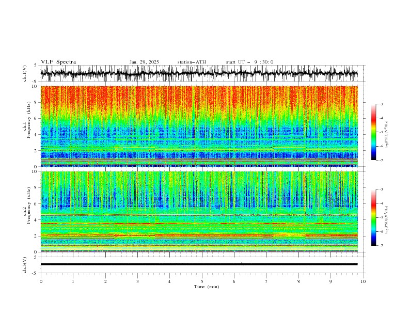Click the "5" tick of ch.1(V) axis
Image resolution: width=409 pixels, height=316 pixels.
pyautogui.click(x=36, y=66)
